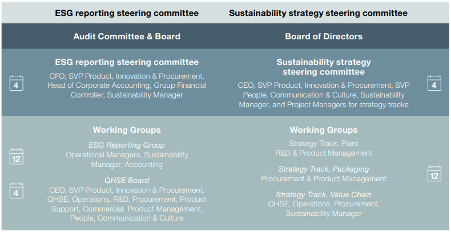Click calendar icon beside ESG reporting steering committee
Image resolution: width=451 pixels, height=232 pixels.
[x=16, y=83]
